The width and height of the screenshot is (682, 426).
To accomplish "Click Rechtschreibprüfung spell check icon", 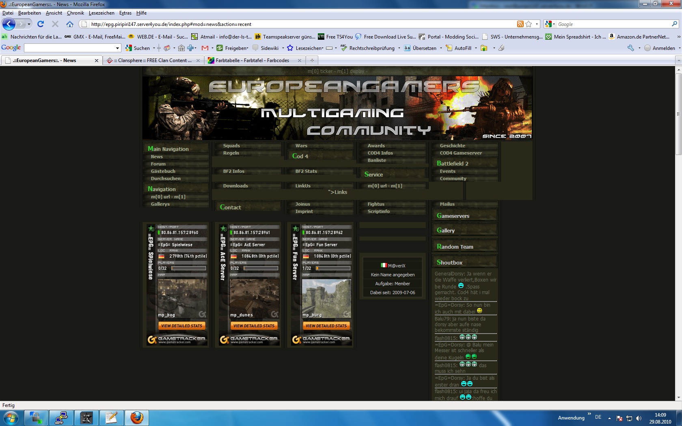I will click(344, 48).
